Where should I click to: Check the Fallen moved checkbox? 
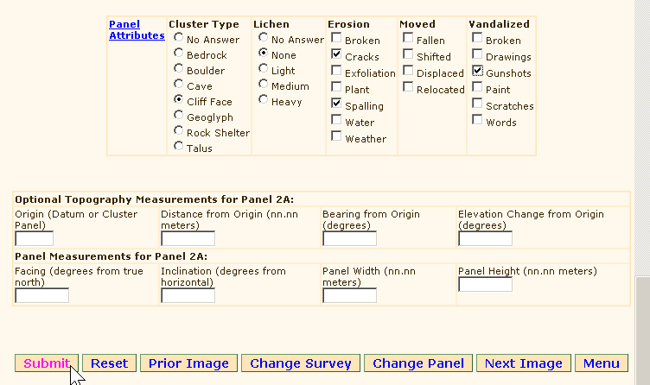click(x=408, y=39)
